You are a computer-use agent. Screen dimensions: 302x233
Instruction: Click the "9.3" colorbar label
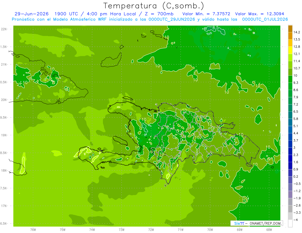[x=296, y=83]
